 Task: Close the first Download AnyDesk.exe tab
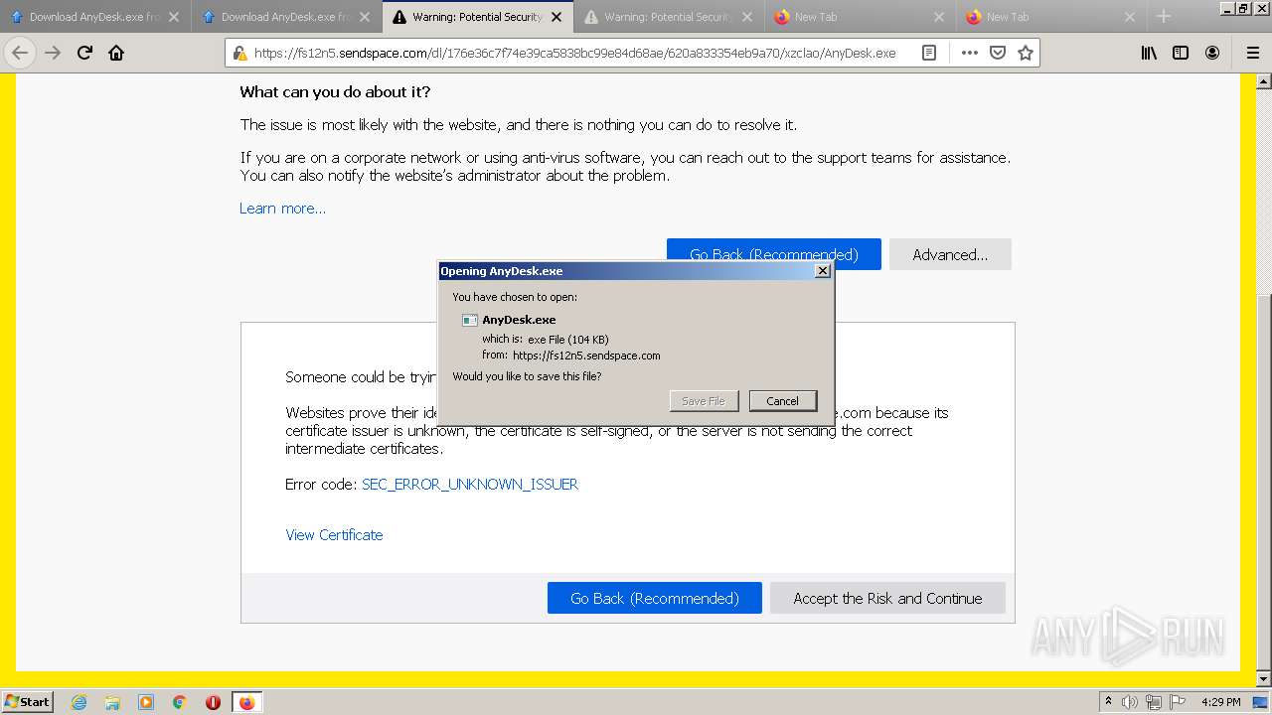174,17
